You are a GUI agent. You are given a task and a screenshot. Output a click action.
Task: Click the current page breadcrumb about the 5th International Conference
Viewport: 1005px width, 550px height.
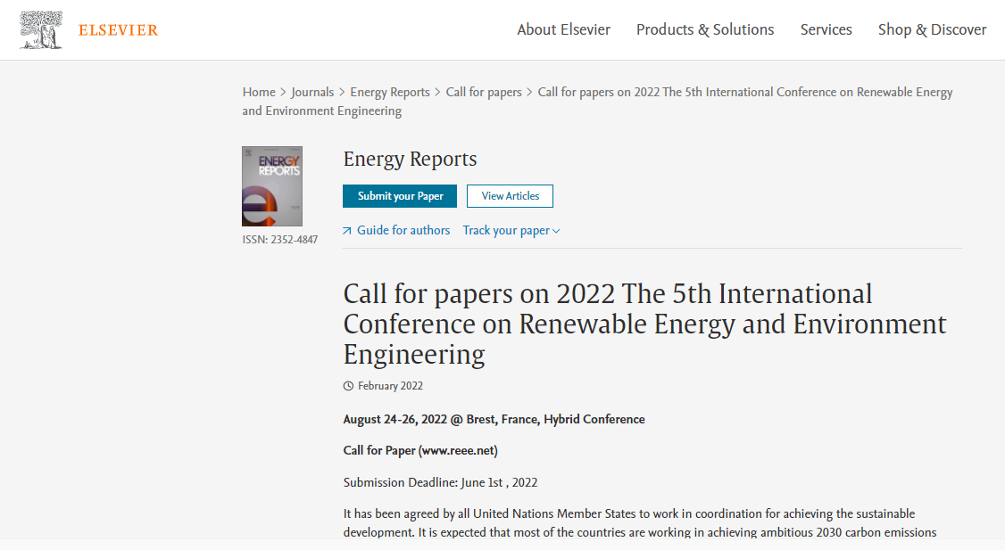click(597, 101)
